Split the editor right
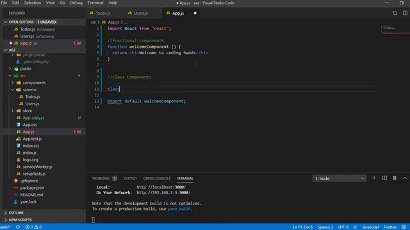410x230 pixels. pyautogui.click(x=405, y=13)
